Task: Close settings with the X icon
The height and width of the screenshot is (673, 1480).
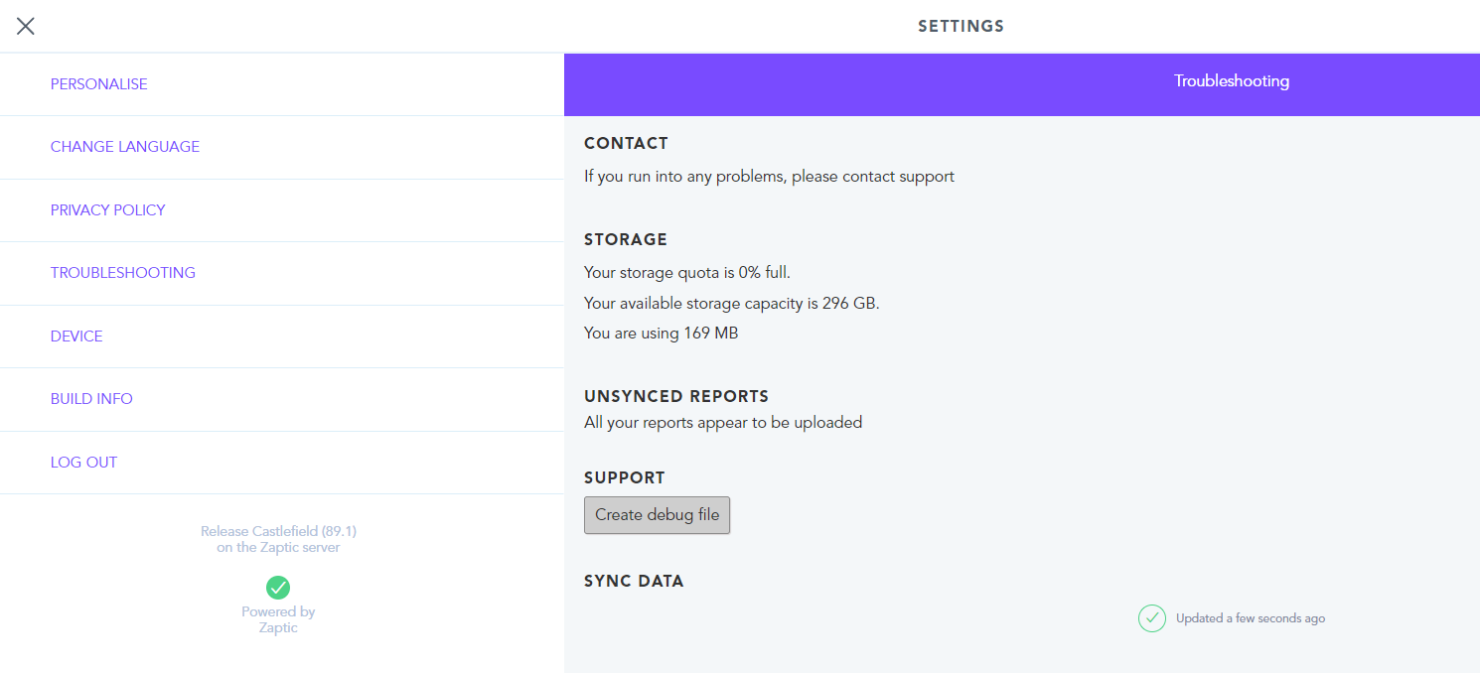Action: click(x=26, y=27)
